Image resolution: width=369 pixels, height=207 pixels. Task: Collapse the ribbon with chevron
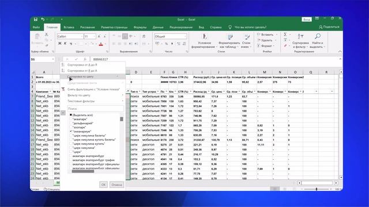340,51
